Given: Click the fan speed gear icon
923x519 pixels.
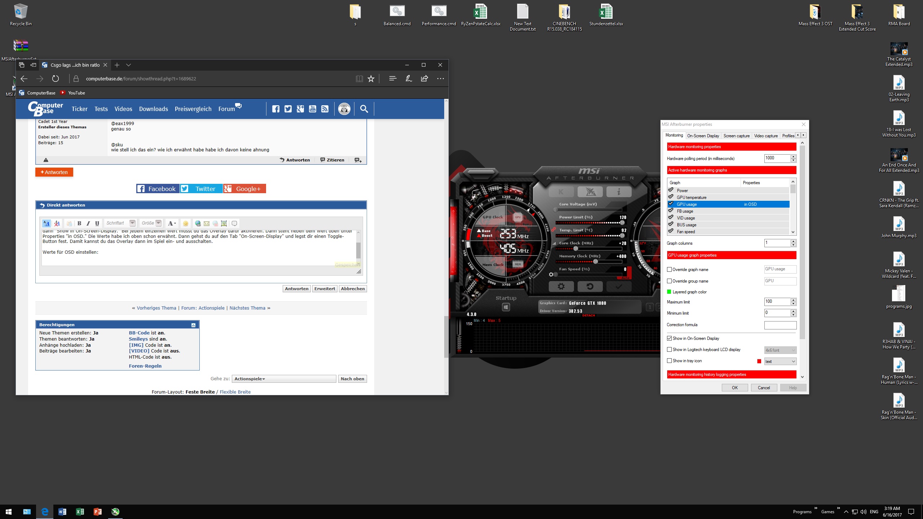Looking at the screenshot, I should (x=551, y=275).
